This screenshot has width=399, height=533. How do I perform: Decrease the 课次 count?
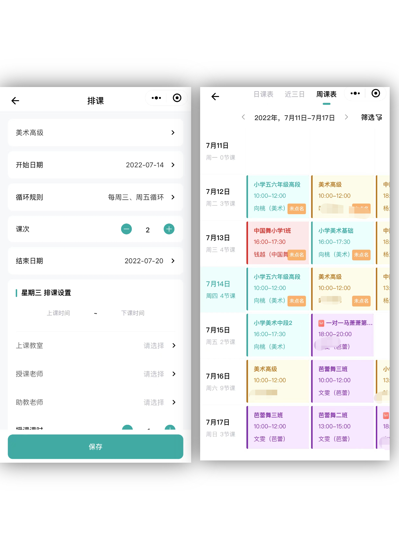pyautogui.click(x=126, y=229)
